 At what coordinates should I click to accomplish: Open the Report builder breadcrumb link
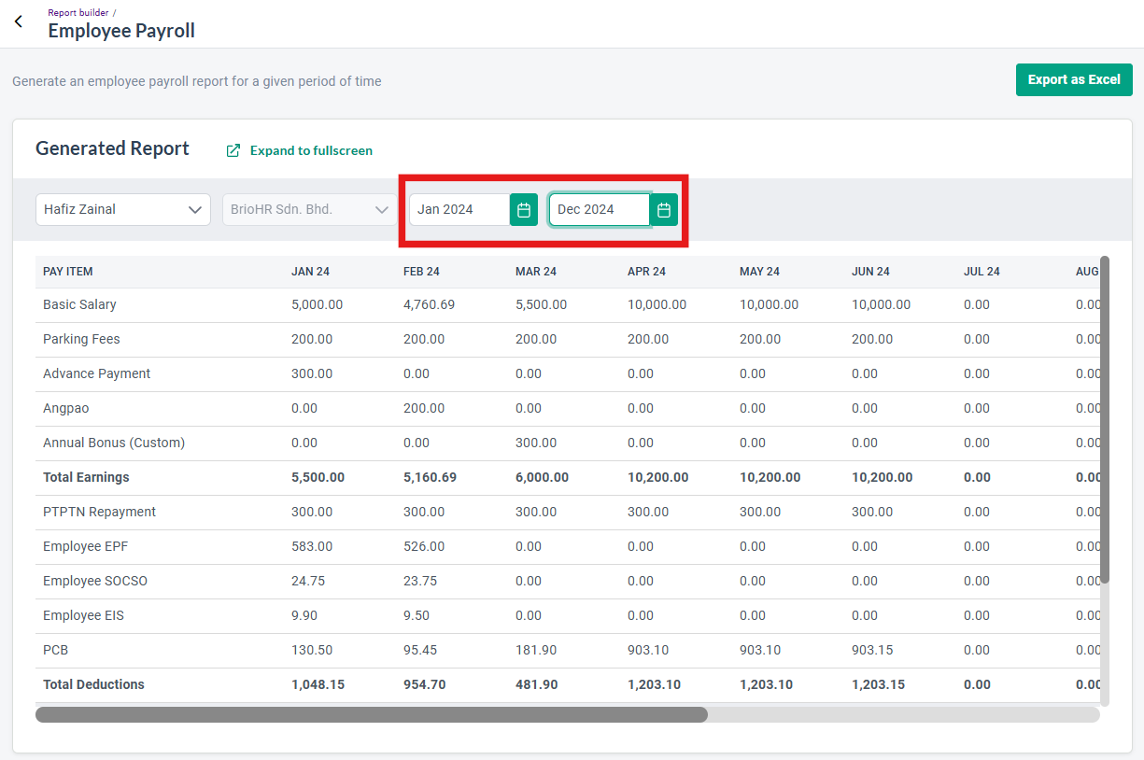[78, 12]
